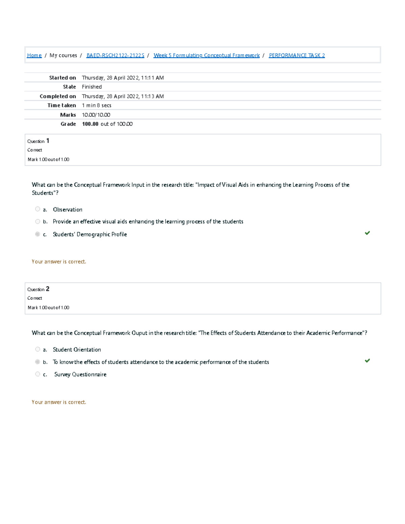The width and height of the screenshot is (405, 524).
Task: Select option c. Survey Questionnaire
Action: (x=37, y=374)
